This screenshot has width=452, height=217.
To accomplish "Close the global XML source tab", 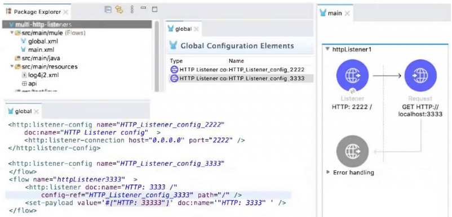I will coord(36,111).
